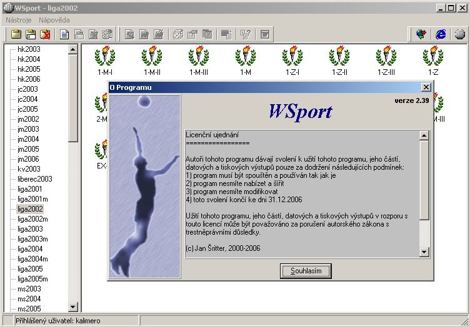
Task: Select liga2005 in the tree
Action: pos(30,269)
